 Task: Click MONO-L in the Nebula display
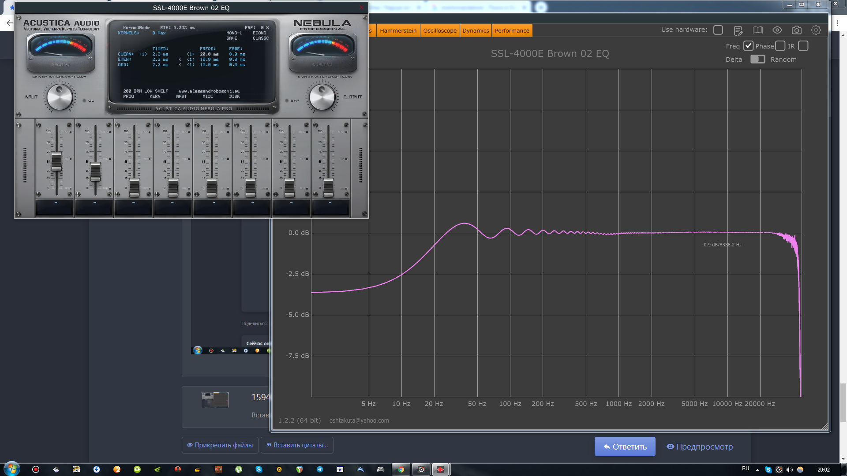(234, 33)
